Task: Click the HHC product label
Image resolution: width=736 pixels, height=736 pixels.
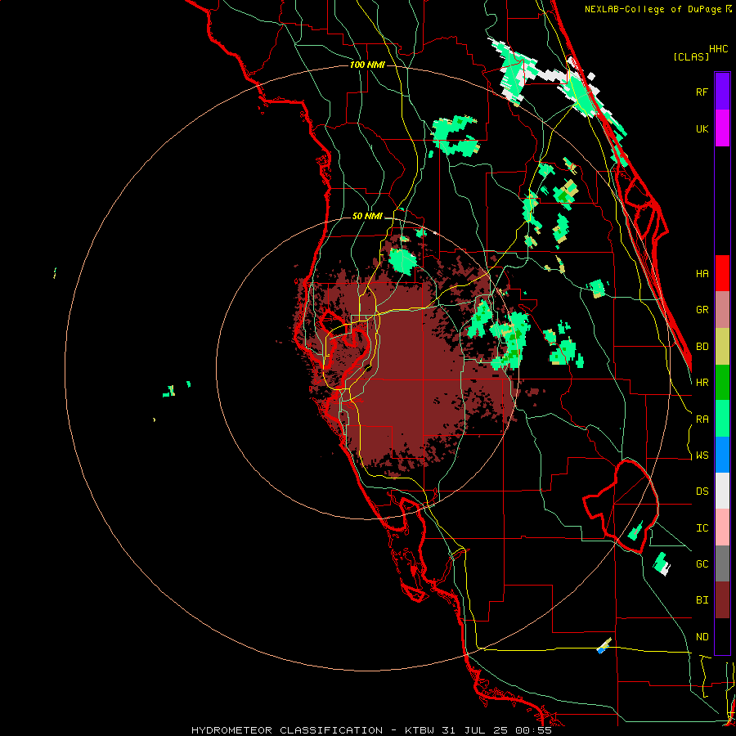Action: pos(718,49)
